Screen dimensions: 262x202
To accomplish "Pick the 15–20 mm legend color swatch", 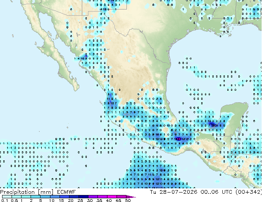I will coord(64,197).
